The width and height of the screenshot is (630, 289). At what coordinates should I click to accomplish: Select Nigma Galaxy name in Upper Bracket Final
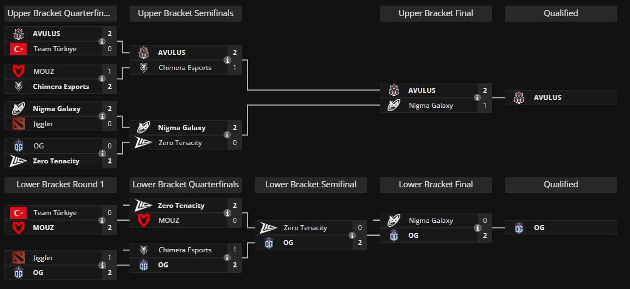click(430, 106)
